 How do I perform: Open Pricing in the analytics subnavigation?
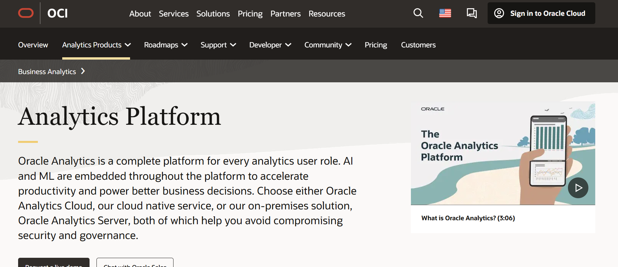click(376, 45)
